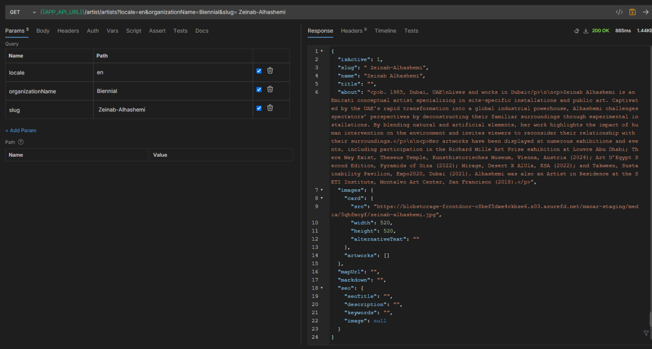The width and height of the screenshot is (652, 349).
Task: Delete the slug param with its trash icon
Action: [270, 108]
